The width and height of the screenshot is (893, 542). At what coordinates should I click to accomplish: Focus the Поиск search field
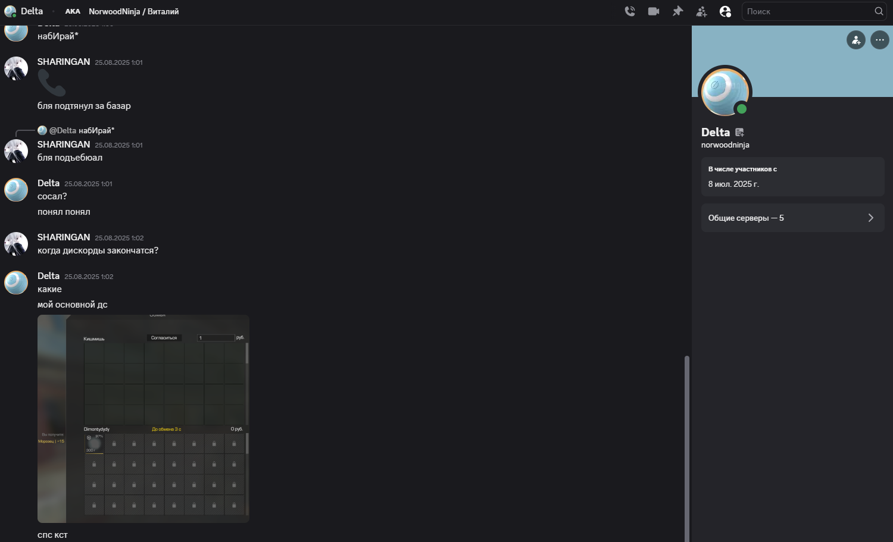pos(814,11)
